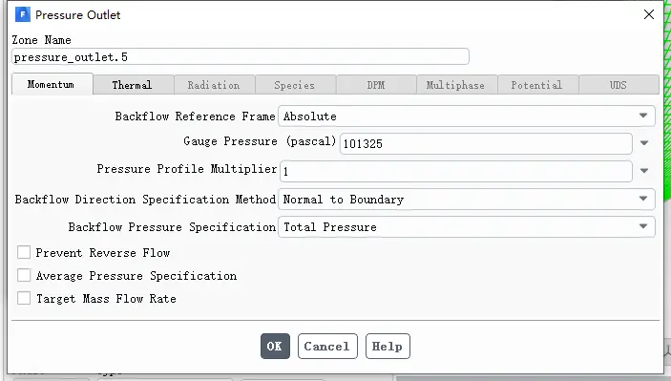Expand Pressure Profile Multiplier options arrow
Screen dimensions: 671x381
pyautogui.click(x=644, y=171)
